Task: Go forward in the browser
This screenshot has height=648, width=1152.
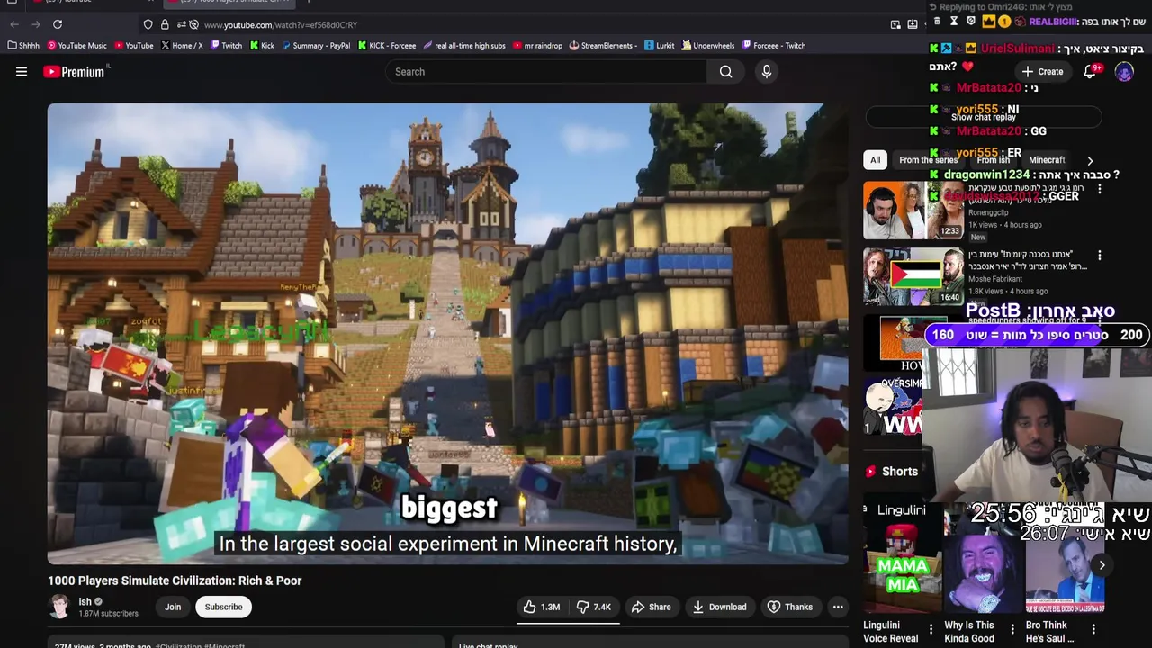Action: coord(36,24)
